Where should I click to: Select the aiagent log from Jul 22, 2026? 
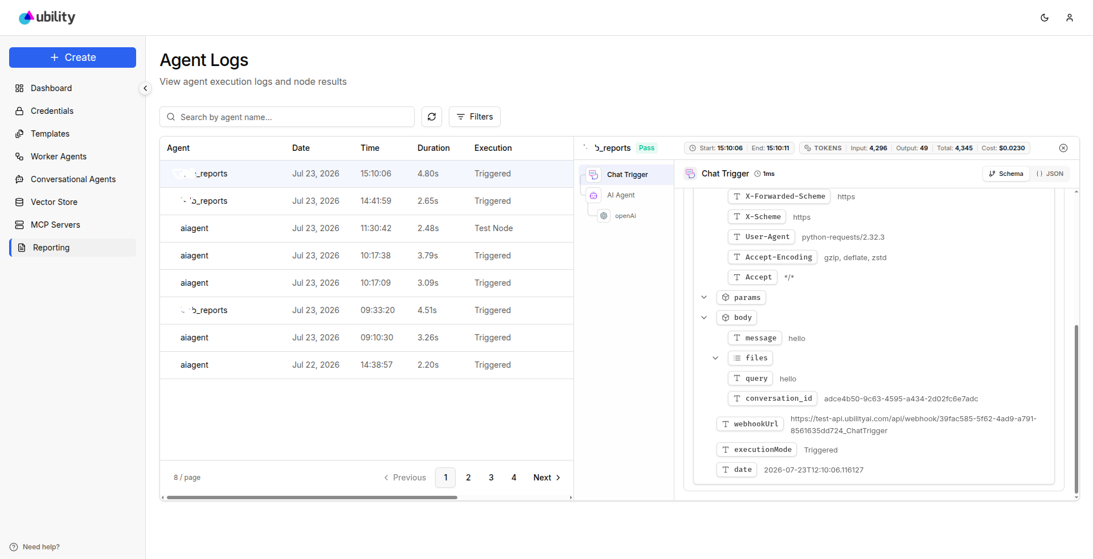(367, 365)
